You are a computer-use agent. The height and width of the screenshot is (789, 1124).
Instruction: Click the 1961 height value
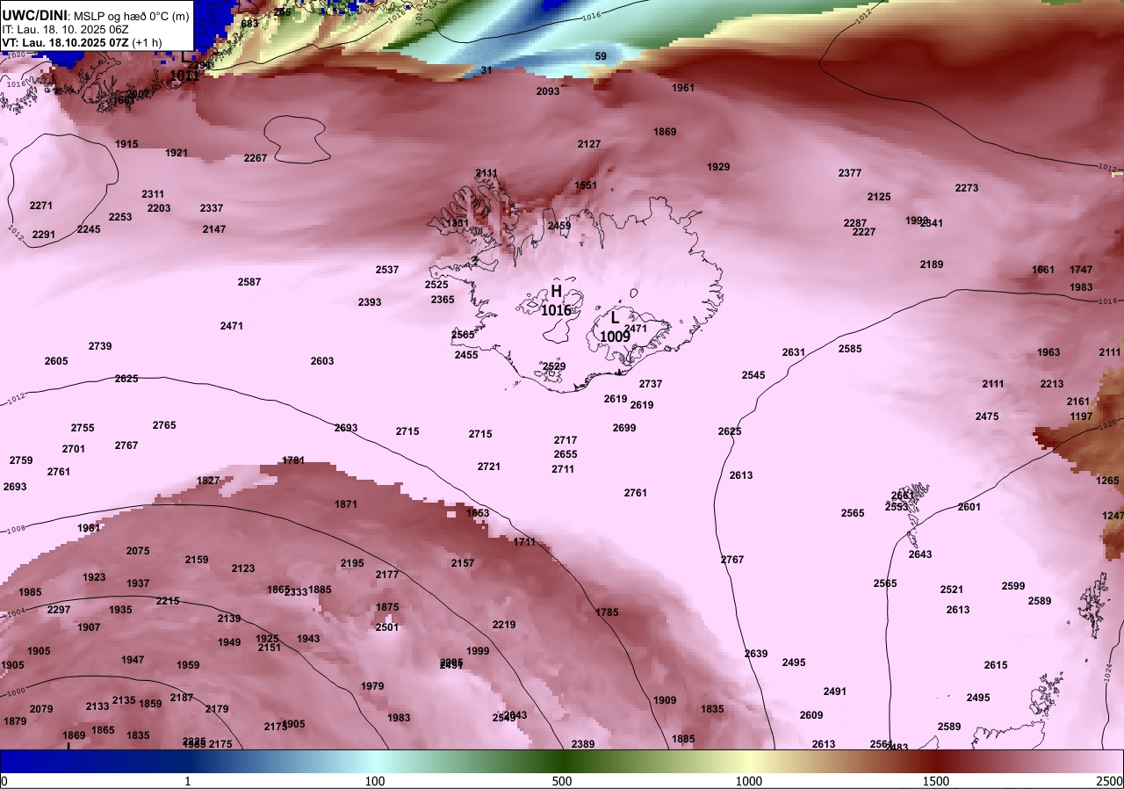[683, 88]
